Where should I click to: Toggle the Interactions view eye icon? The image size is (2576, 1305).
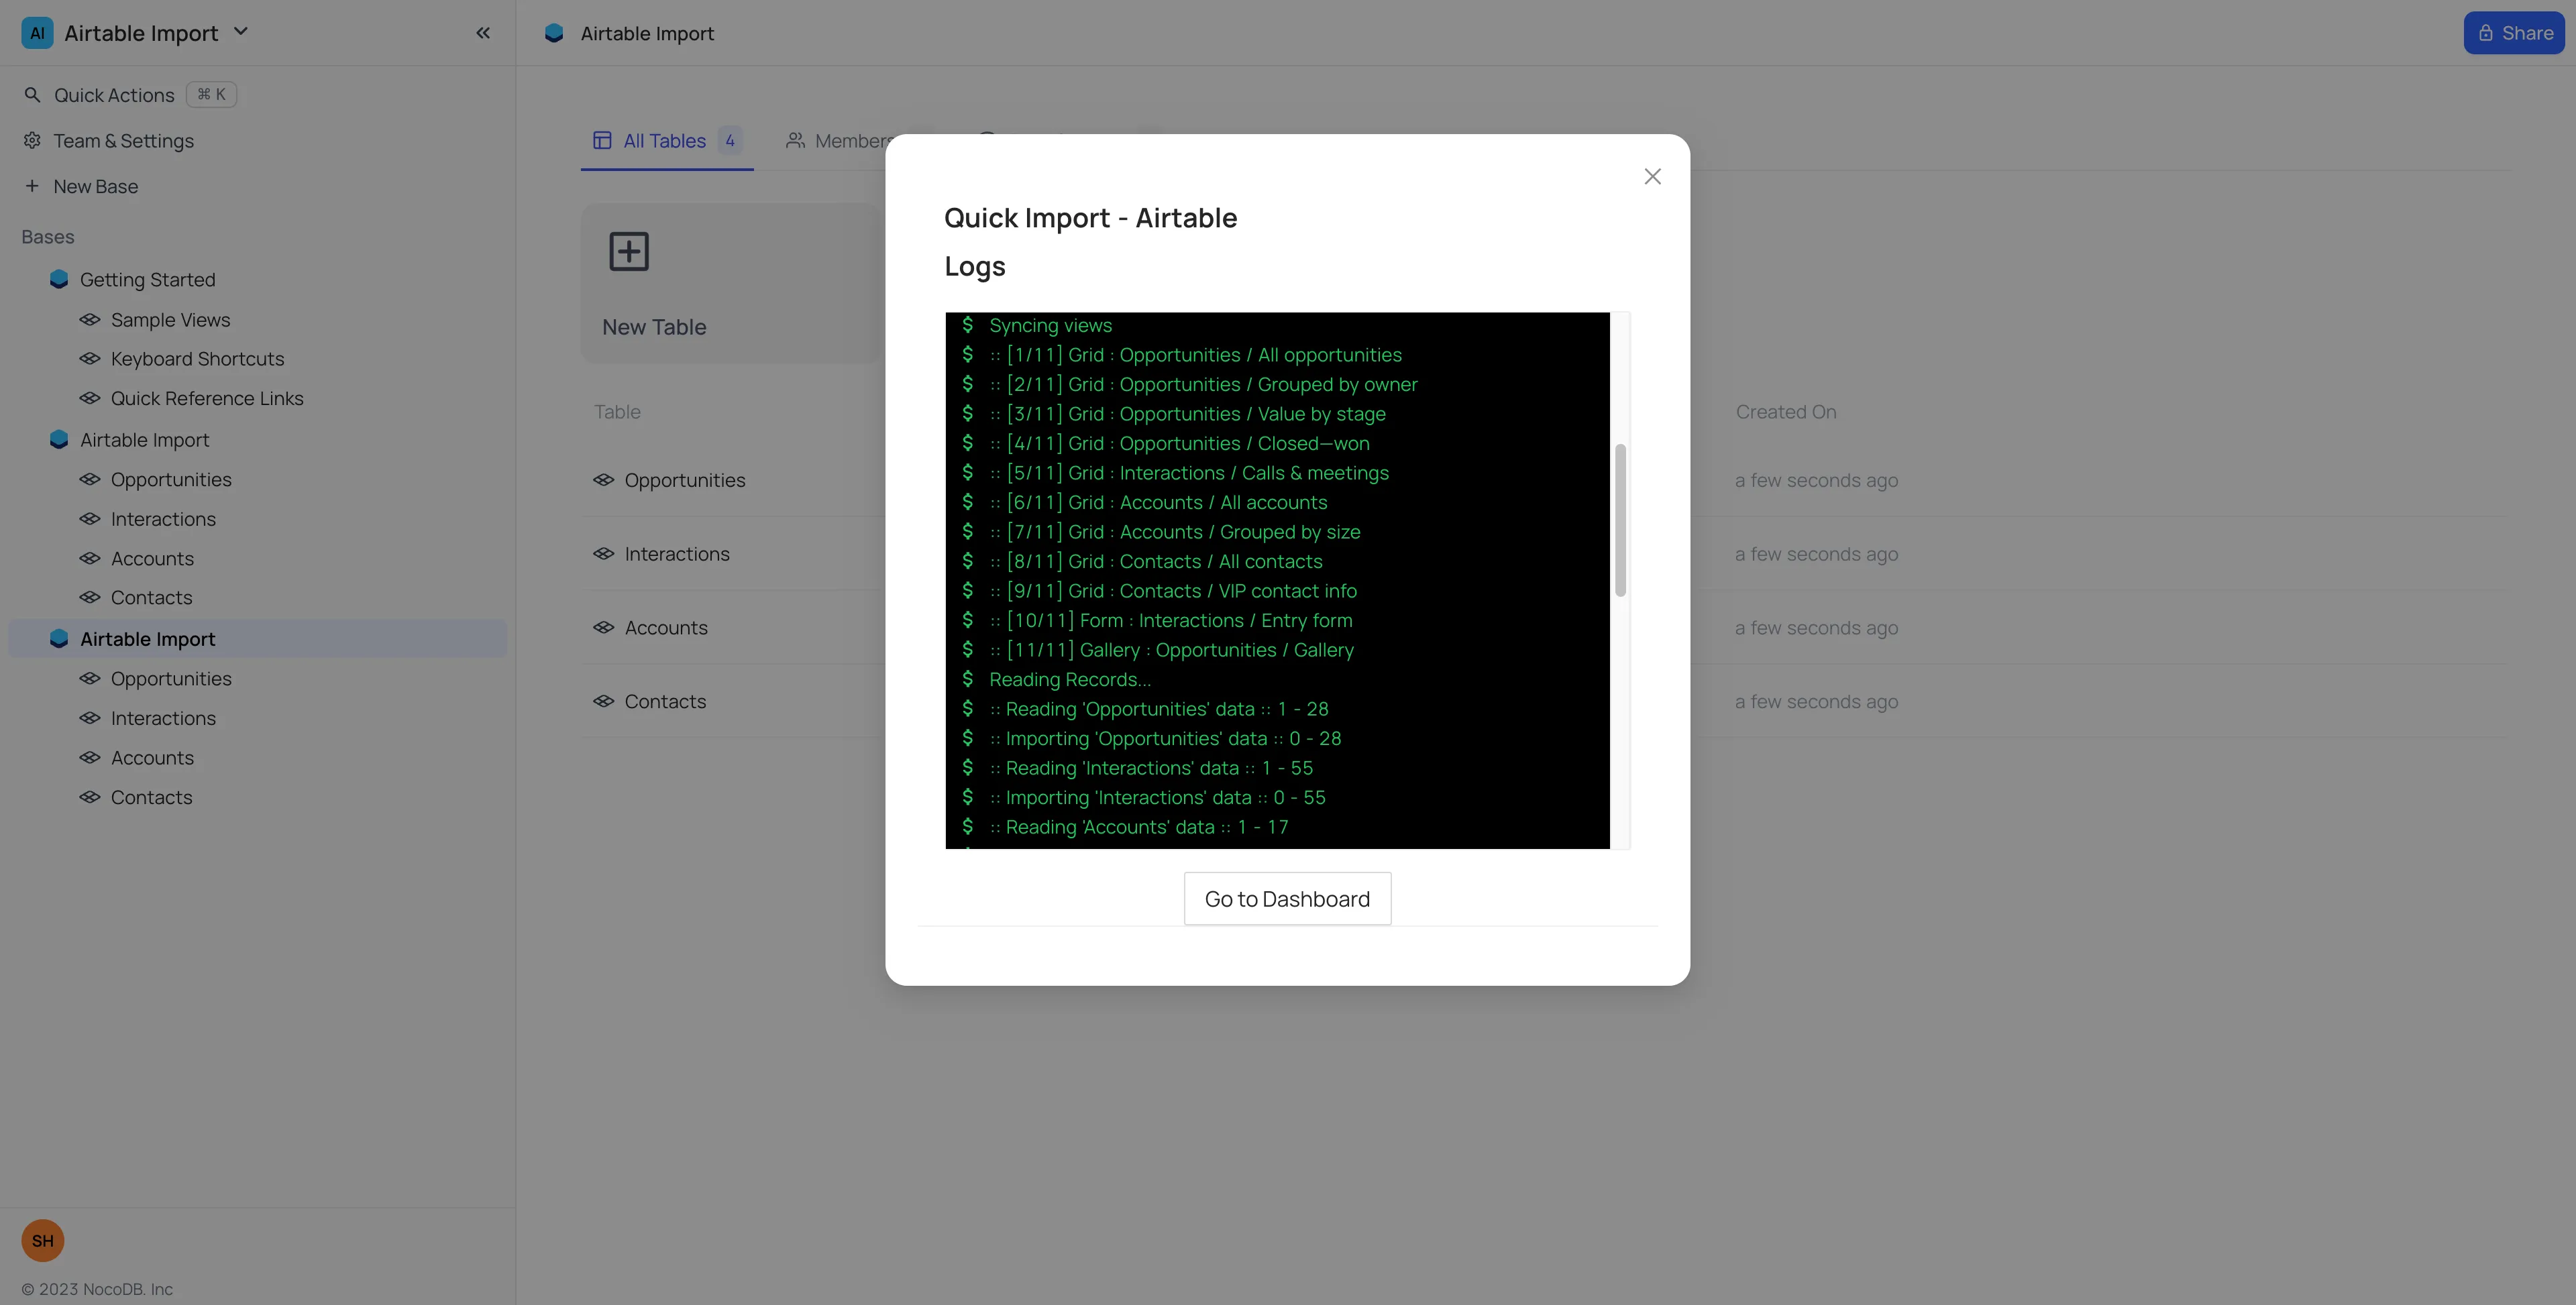pyautogui.click(x=89, y=519)
